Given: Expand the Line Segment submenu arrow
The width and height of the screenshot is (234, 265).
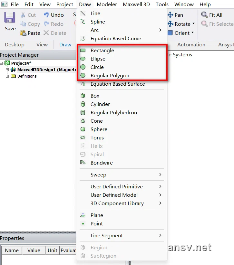Looking at the screenshot, I should pyautogui.click(x=160, y=235).
